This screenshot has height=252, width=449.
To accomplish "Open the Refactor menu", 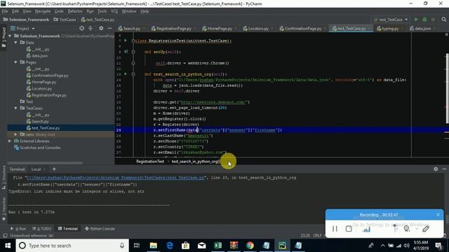I will click(x=75, y=11).
